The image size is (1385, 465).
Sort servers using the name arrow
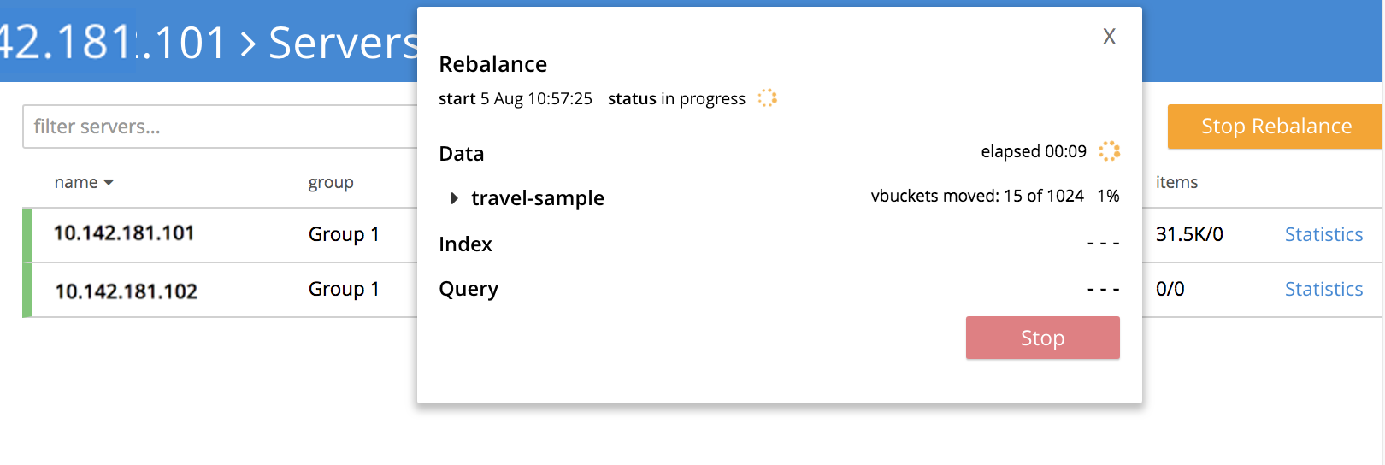coord(109,182)
